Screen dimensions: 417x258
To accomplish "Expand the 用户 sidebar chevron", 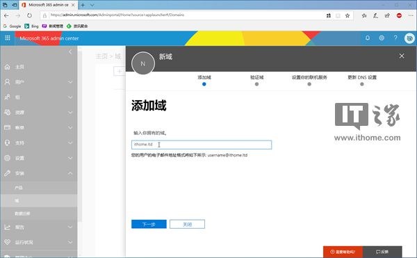I will 70,82.
